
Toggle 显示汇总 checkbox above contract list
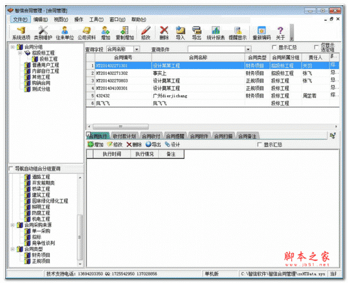274,48
